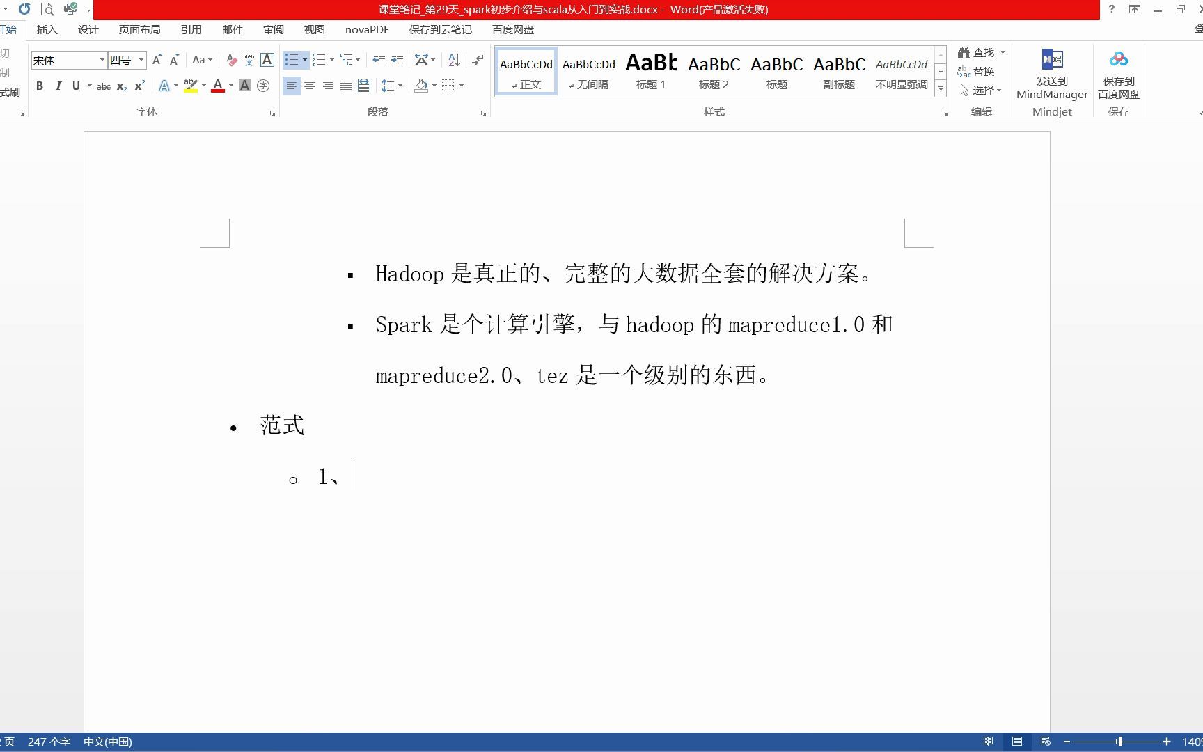Viewport: 1203px width, 752px height.
Task: Increase font size with grow font icon
Action: tap(157, 60)
